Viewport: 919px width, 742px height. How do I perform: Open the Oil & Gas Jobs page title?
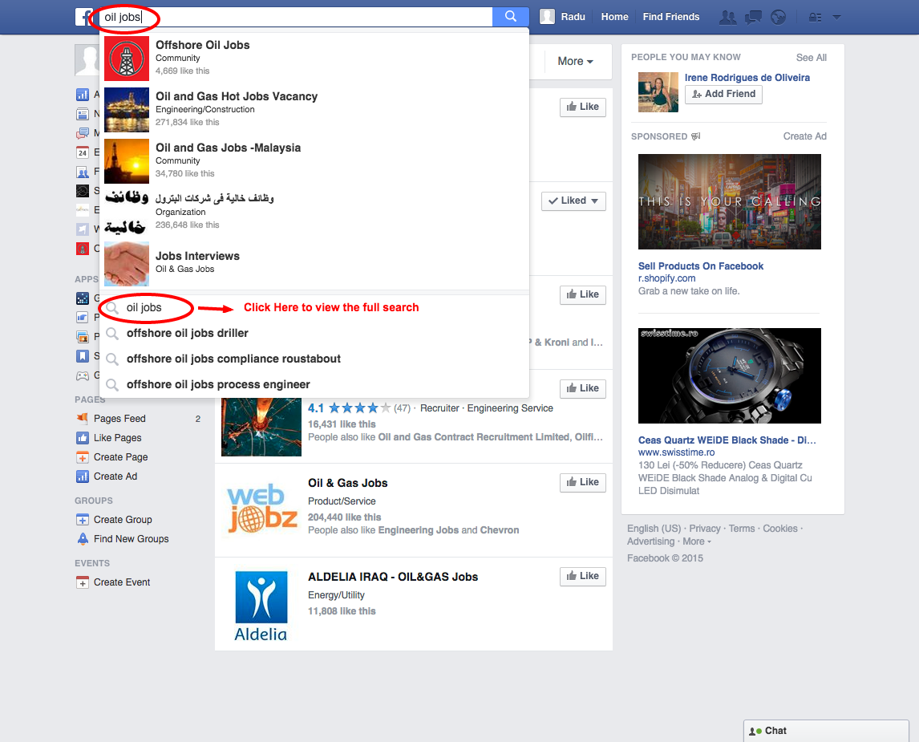[x=347, y=483]
